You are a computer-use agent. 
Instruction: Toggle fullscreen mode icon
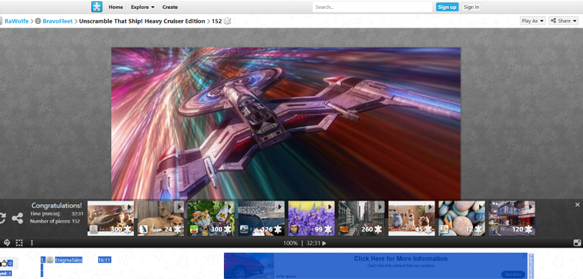[577, 243]
